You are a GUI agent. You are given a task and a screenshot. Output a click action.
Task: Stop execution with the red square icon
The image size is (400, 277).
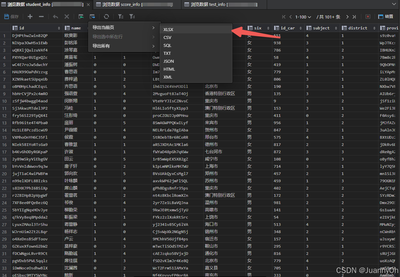point(368,17)
